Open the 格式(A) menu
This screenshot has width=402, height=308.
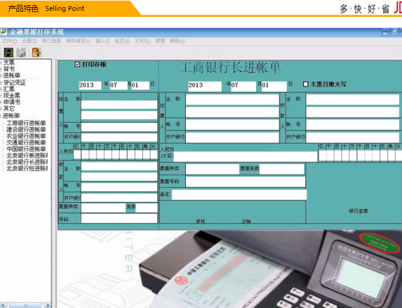pos(123,41)
